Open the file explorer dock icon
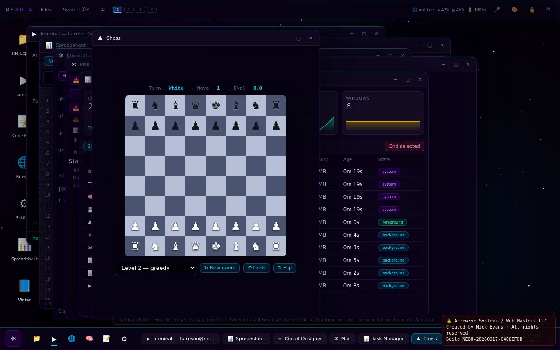 tap(37, 339)
